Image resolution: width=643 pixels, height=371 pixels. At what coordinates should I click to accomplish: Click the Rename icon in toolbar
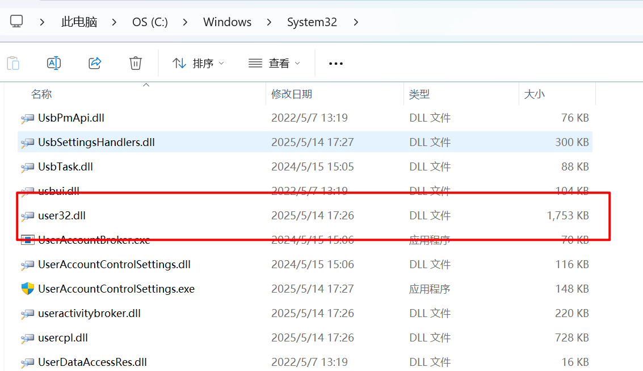(54, 63)
